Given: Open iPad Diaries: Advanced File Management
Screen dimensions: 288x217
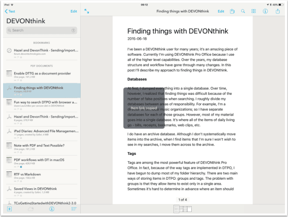Looking at the screenshot, I should pos(42,134).
